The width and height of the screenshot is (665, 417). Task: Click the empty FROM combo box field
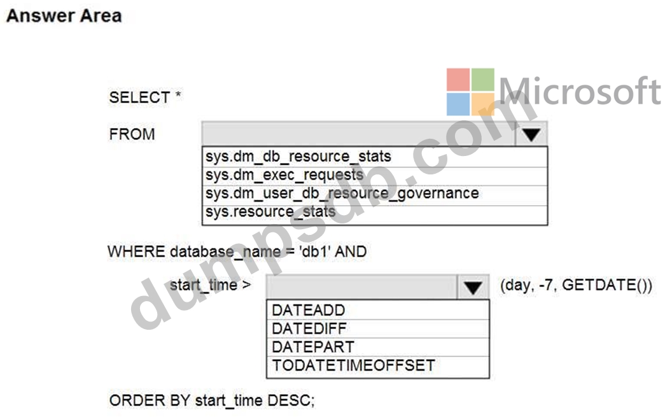(358, 134)
